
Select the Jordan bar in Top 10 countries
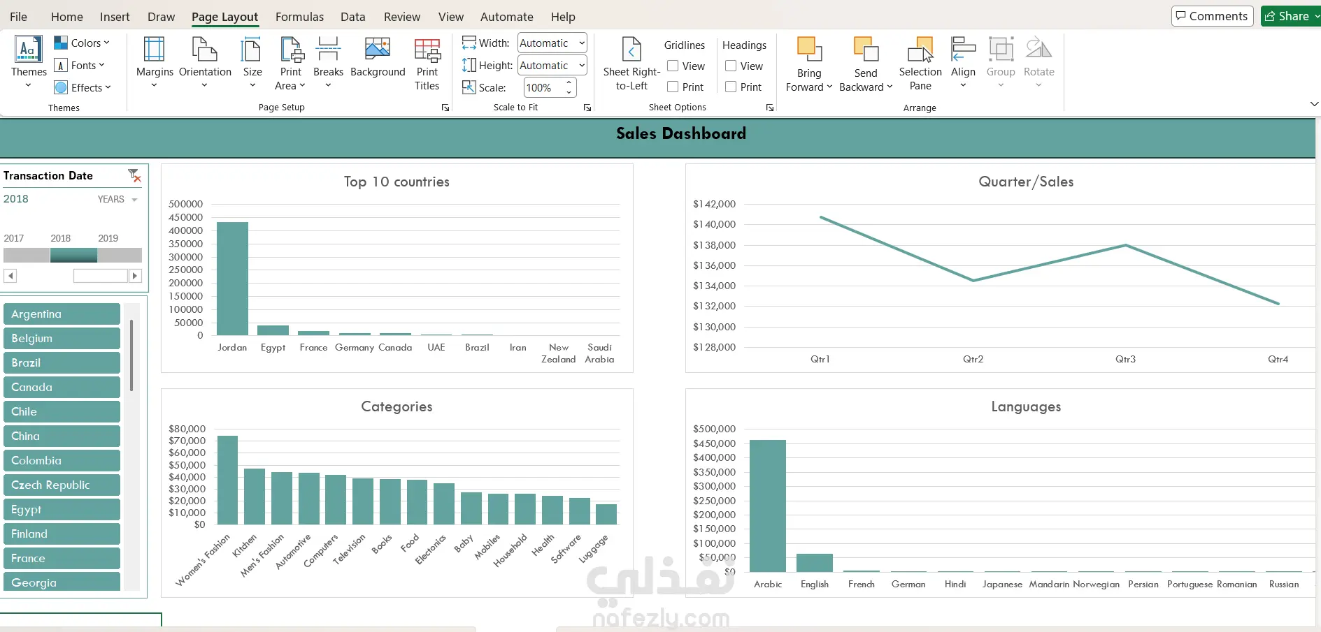[232, 279]
